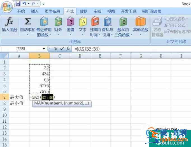Viewport: 191px width, 147px height.
Task: Open the 福昕阅读器 tab
Action: (x=152, y=11)
